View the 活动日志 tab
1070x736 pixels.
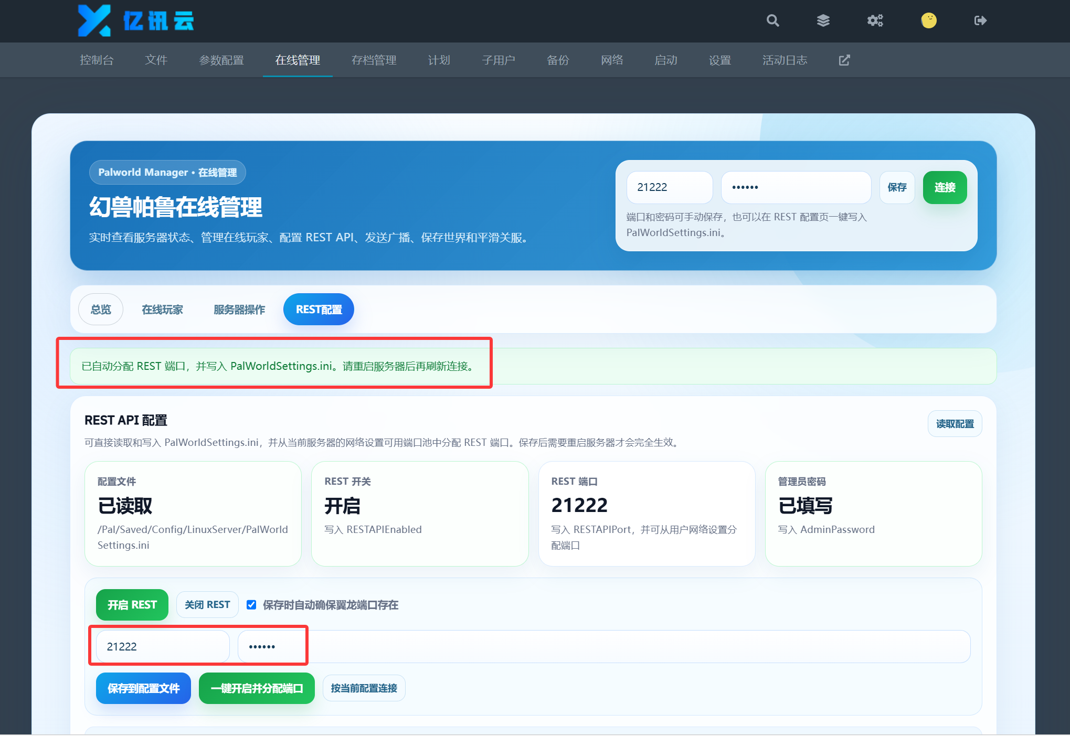[x=785, y=60]
